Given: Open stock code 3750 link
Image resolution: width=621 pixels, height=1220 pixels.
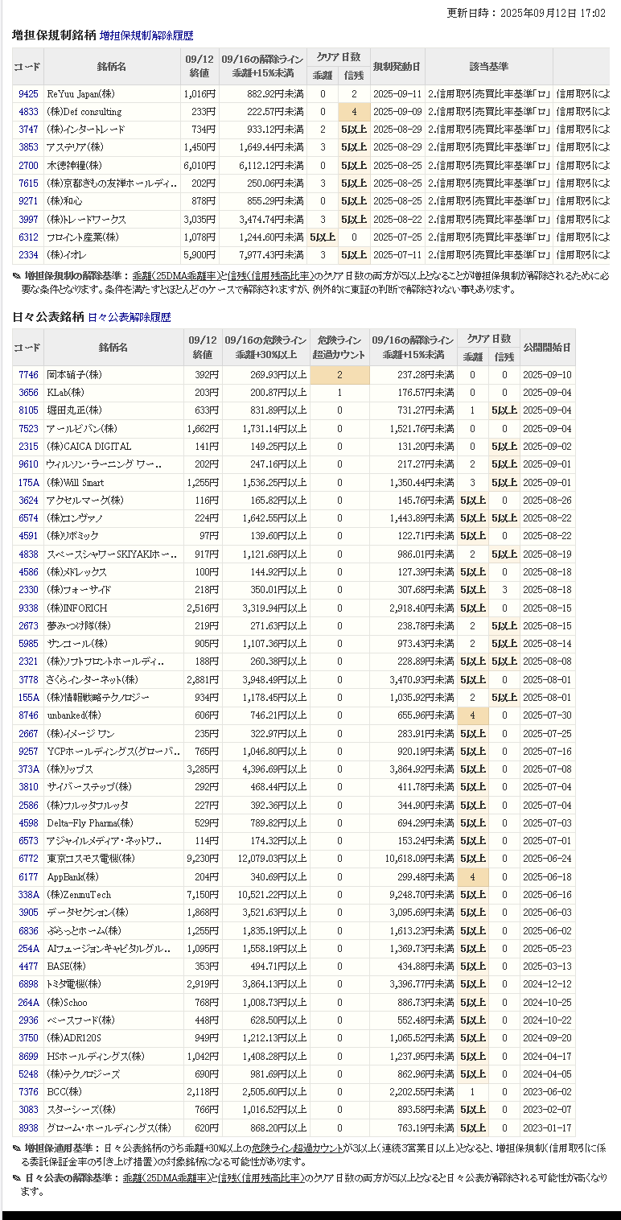Looking at the screenshot, I should (28, 1038).
